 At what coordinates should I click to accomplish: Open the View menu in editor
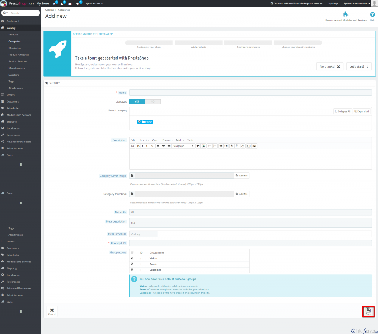click(x=156, y=140)
